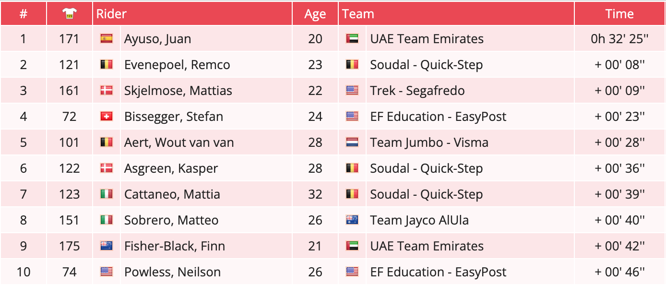Click the Australian flag beside Team Jayco AlUla
The height and width of the screenshot is (285, 666).
(352, 220)
